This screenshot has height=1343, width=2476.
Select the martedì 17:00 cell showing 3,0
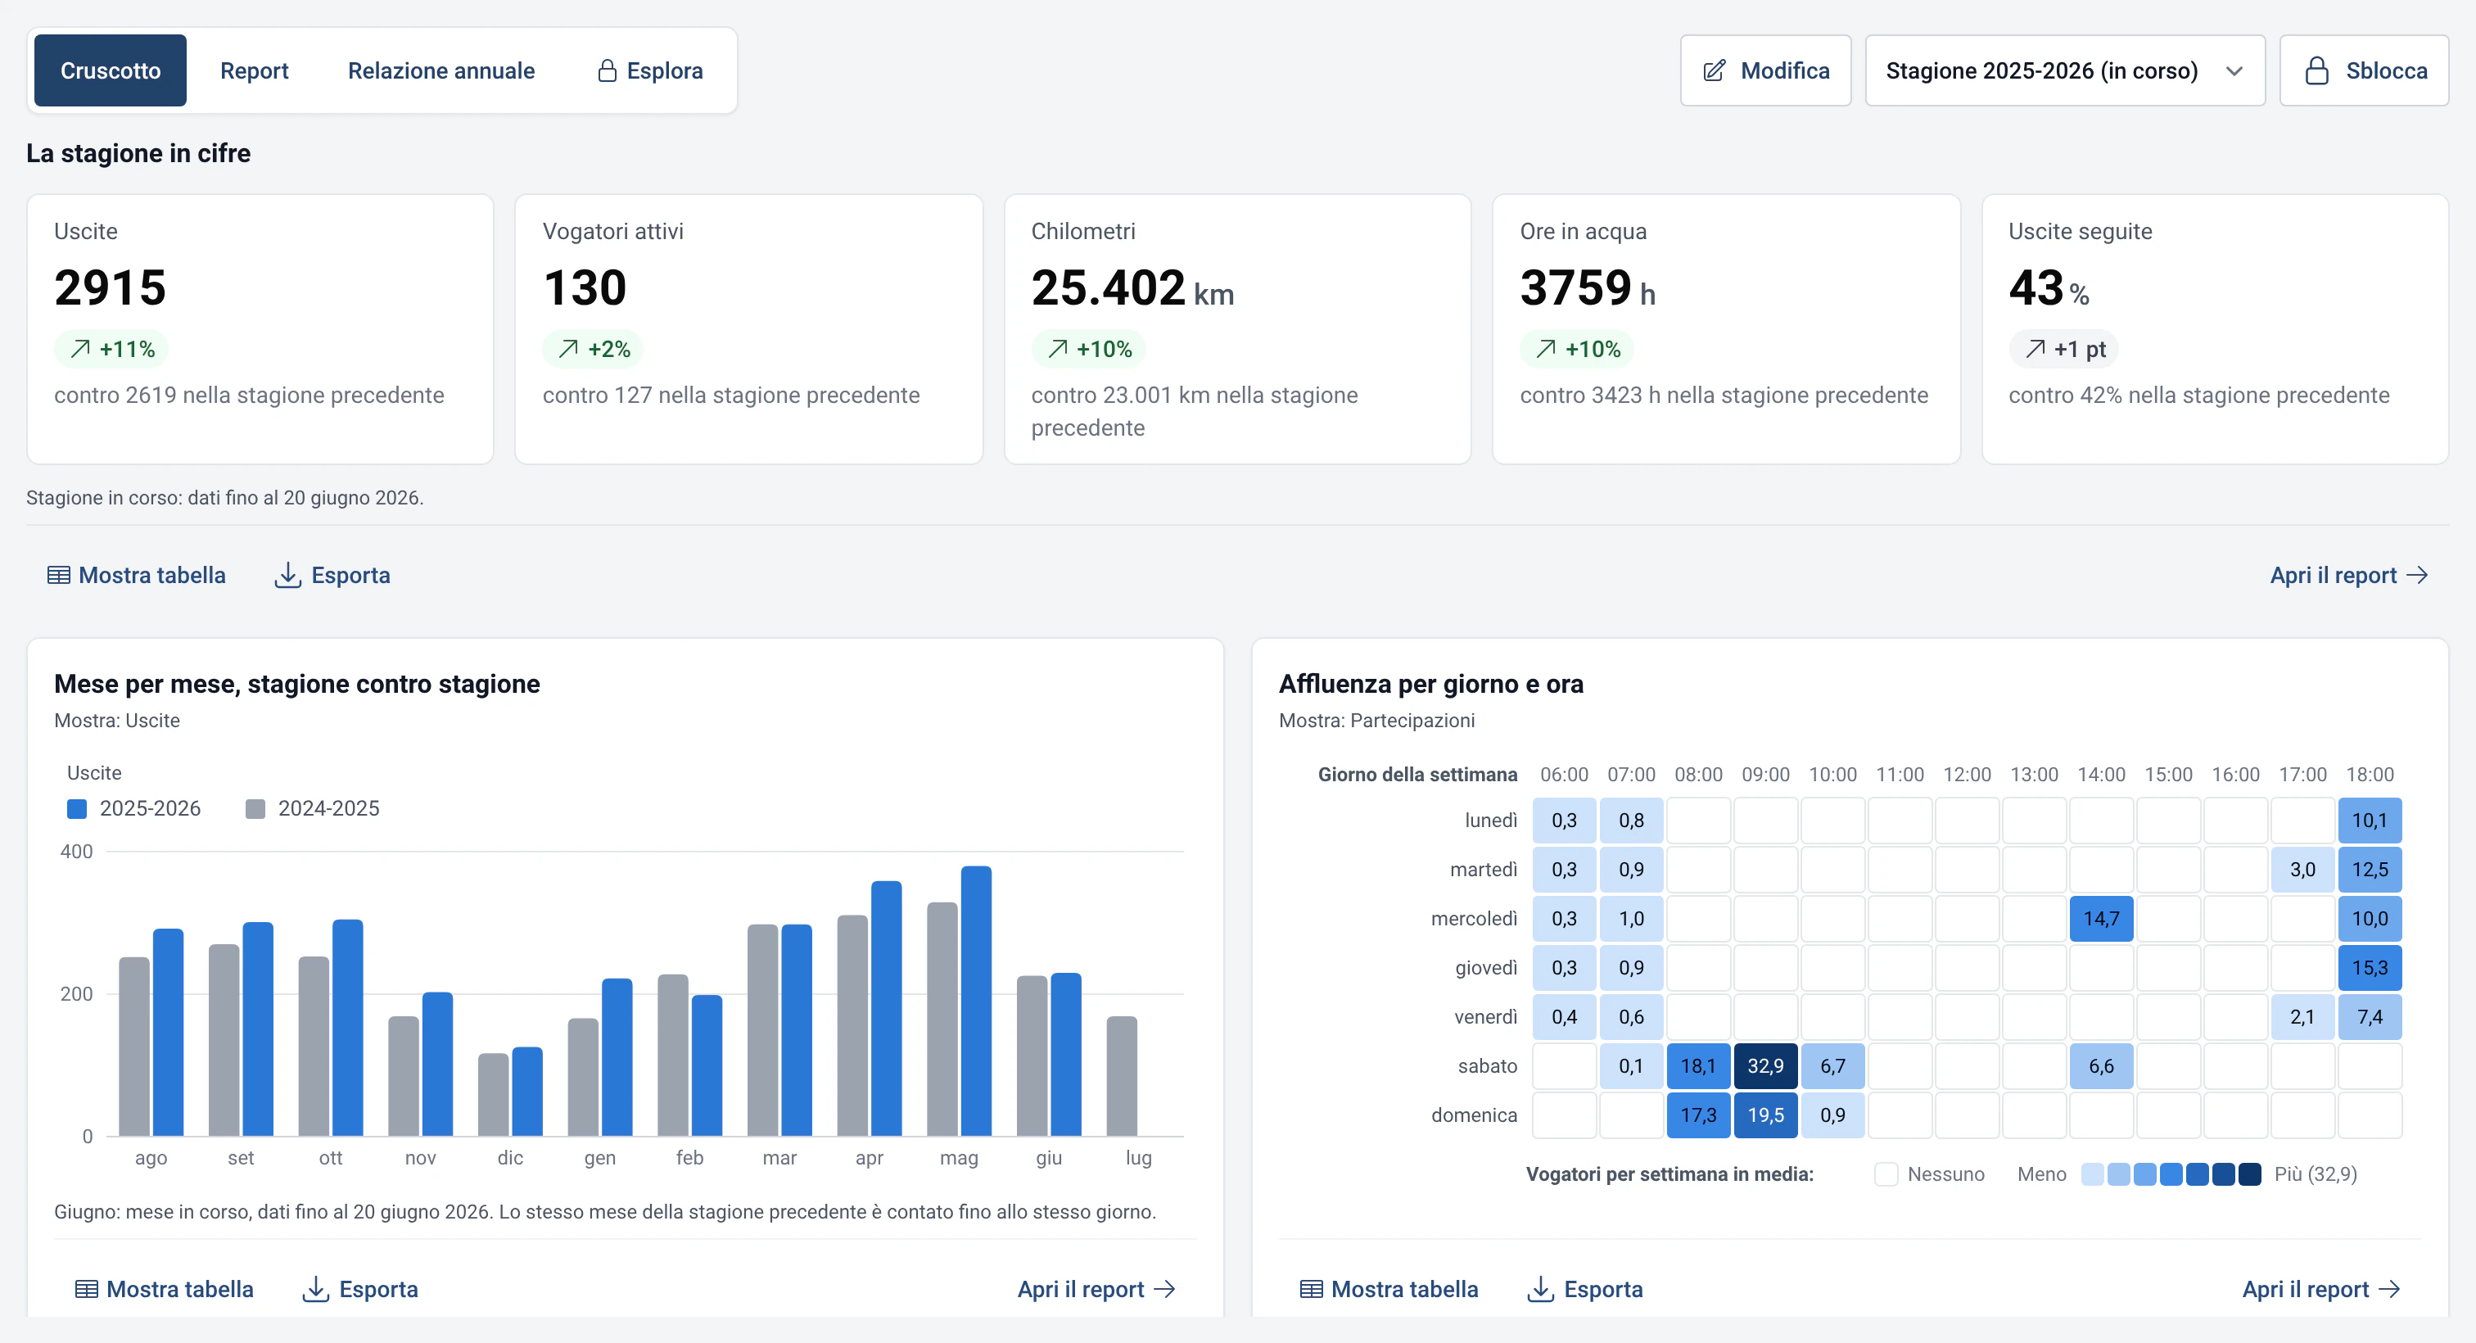[x=2303, y=870]
